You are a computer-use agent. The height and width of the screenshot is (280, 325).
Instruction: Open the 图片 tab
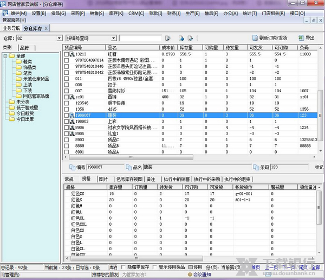click(x=103, y=179)
